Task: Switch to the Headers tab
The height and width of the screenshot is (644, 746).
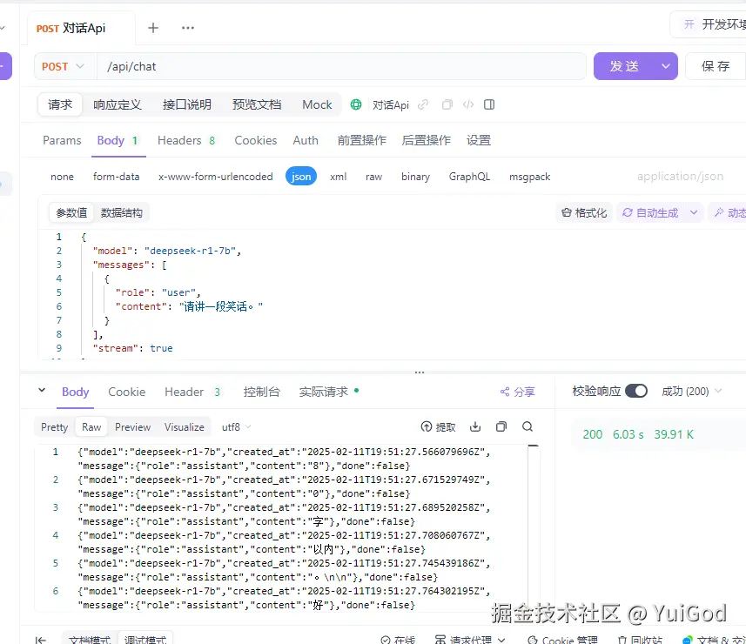Action: (186, 140)
